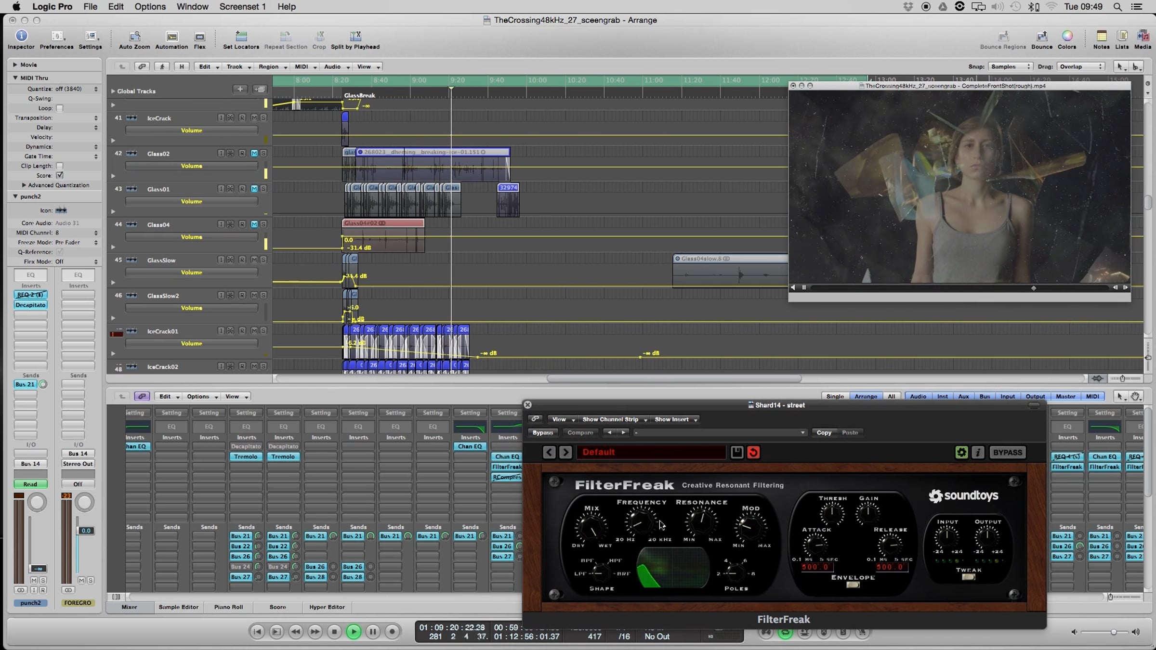Switch to the Sample Editor tab

178,607
